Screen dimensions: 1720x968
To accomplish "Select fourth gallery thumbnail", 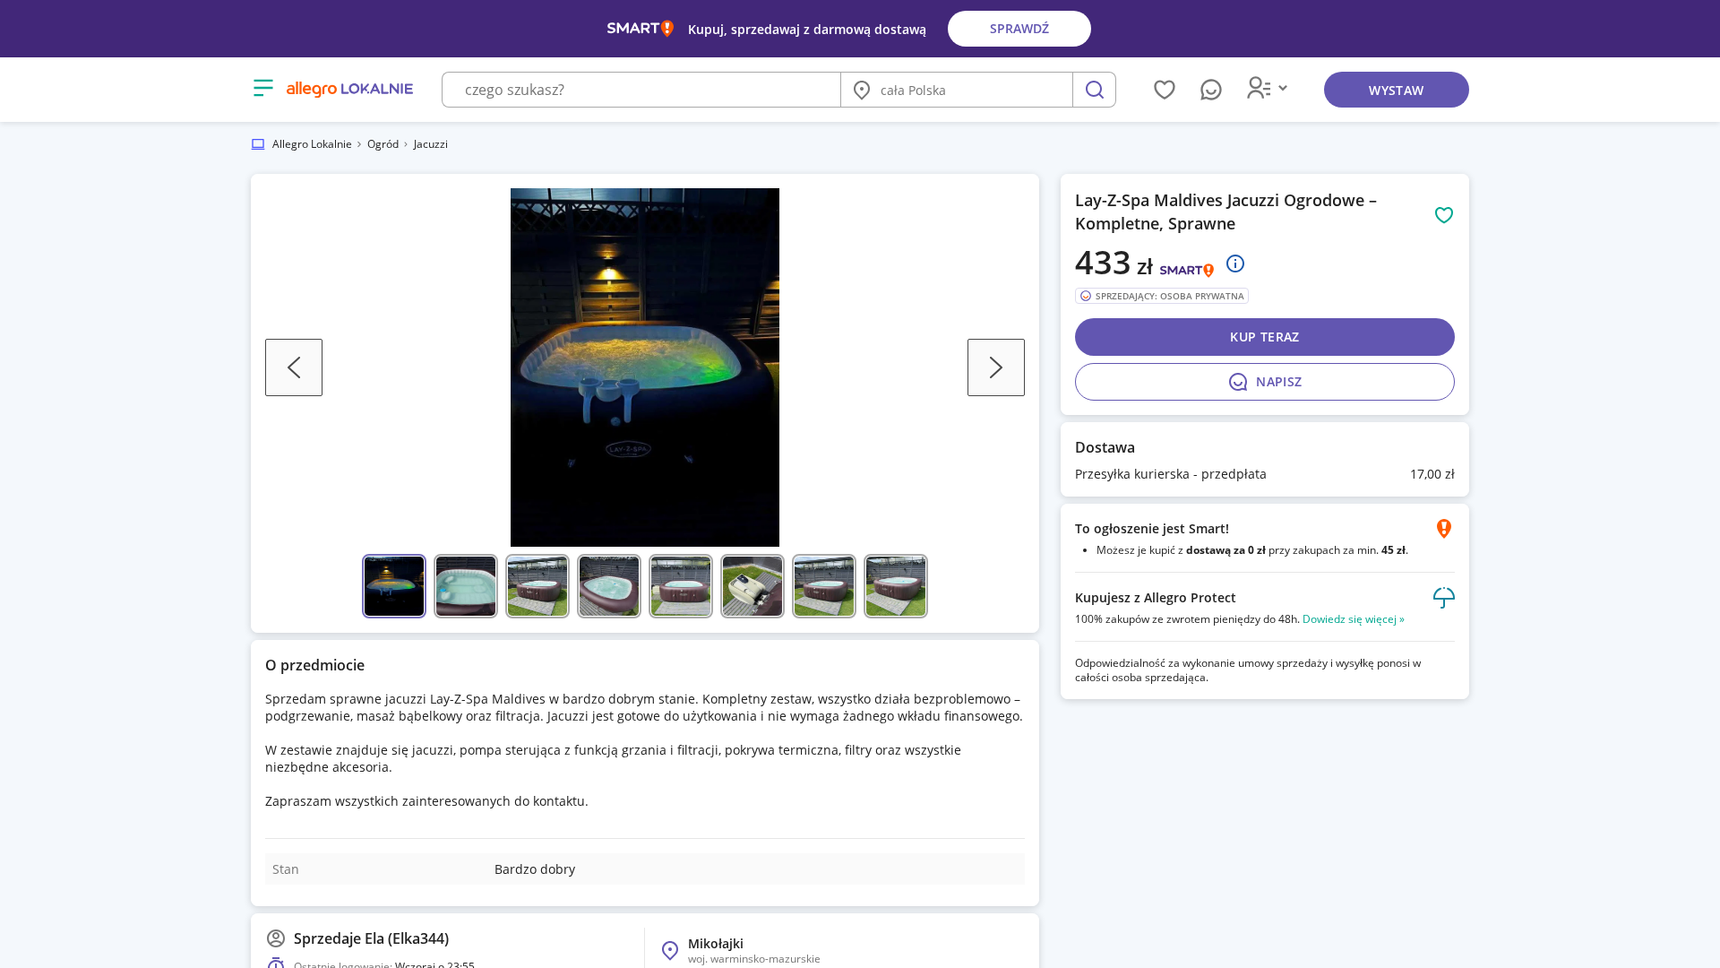I will click(609, 586).
